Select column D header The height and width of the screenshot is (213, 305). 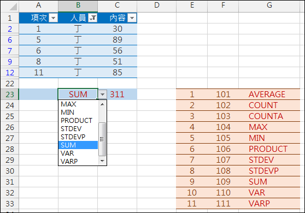(x=157, y=5)
